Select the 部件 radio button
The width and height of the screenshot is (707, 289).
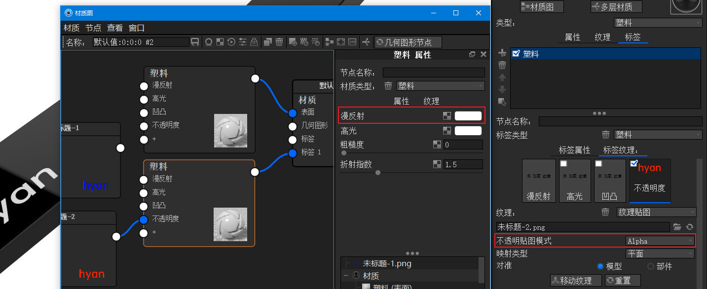tap(650, 266)
